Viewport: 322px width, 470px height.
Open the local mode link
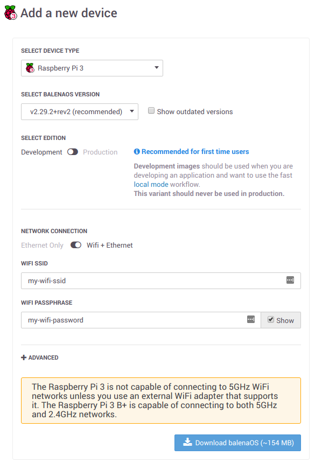click(151, 184)
